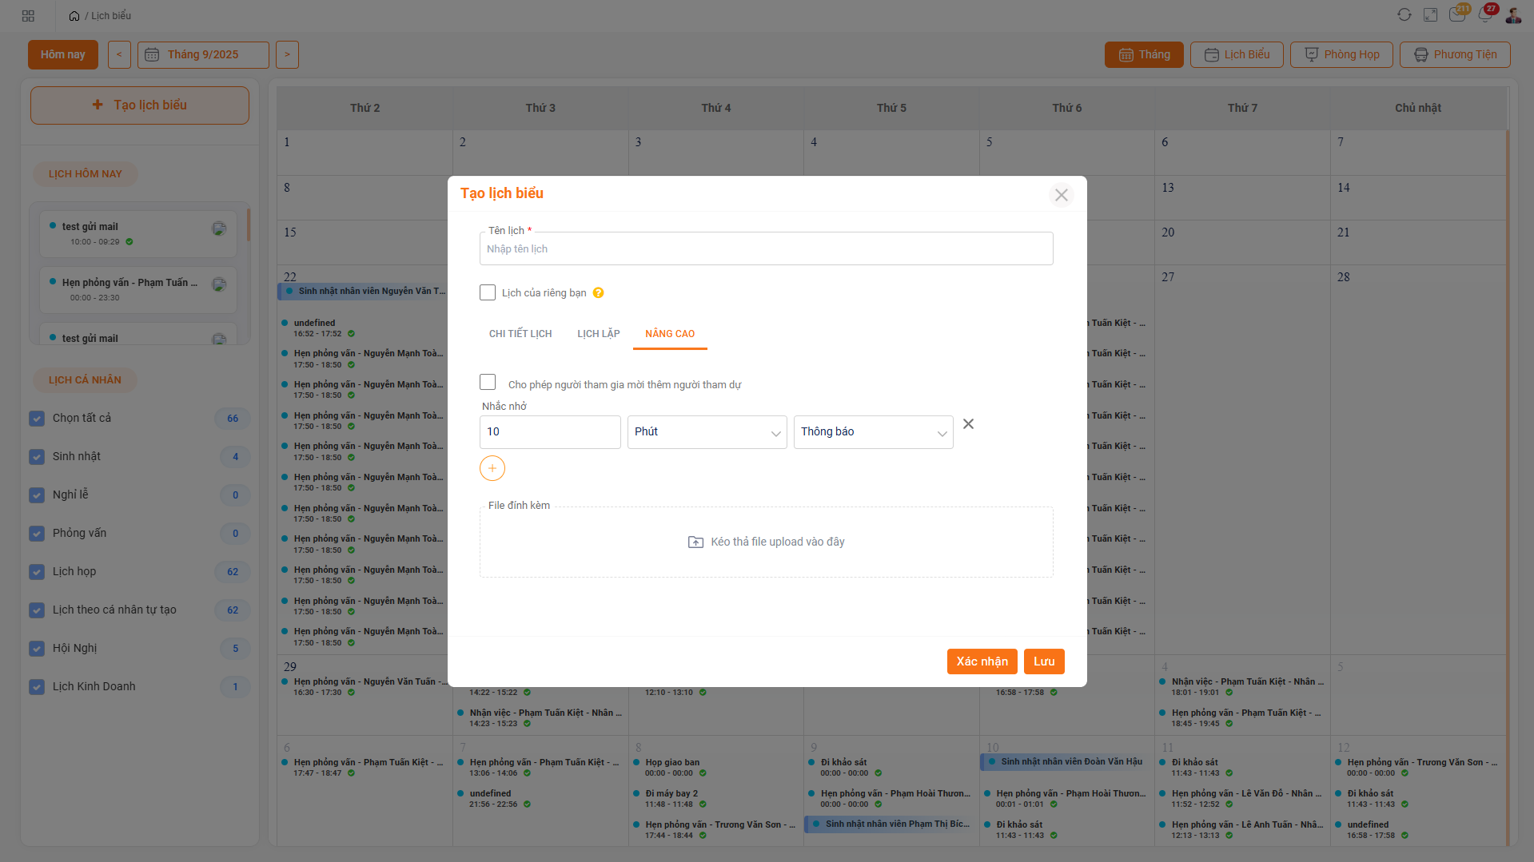
Task: Open the notification bell icon
Action: (1484, 15)
